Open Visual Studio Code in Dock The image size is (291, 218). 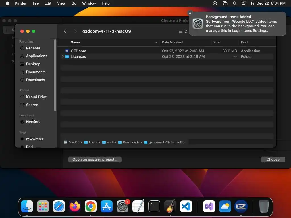[186, 206]
